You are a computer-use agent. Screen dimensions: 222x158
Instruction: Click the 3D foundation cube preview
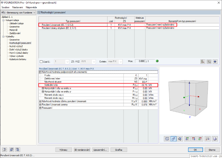click(188, 98)
